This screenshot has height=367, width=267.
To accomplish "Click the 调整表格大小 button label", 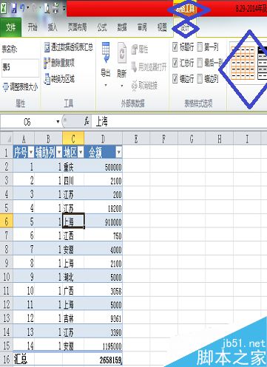I will pos(24,87).
